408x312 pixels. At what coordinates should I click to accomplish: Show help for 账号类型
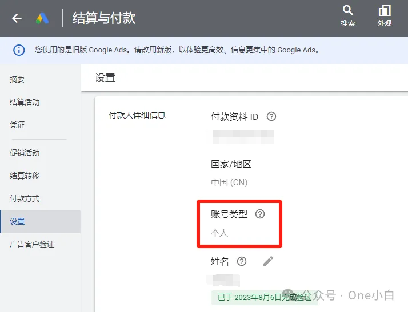click(x=259, y=214)
